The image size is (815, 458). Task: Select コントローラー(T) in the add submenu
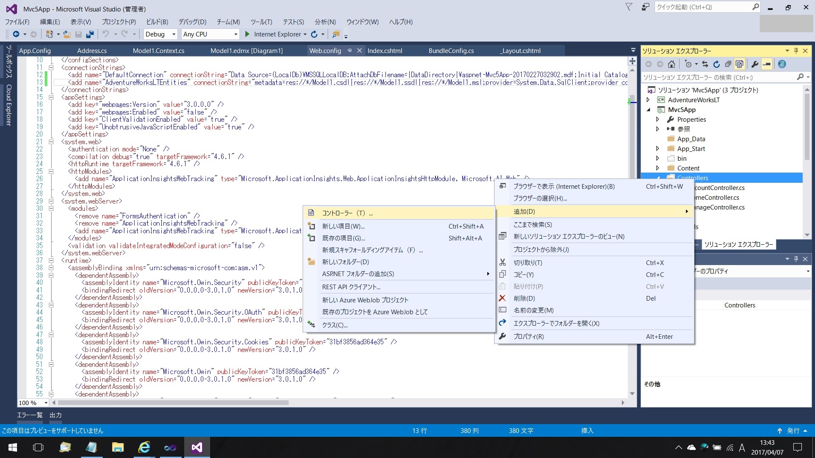pos(399,213)
